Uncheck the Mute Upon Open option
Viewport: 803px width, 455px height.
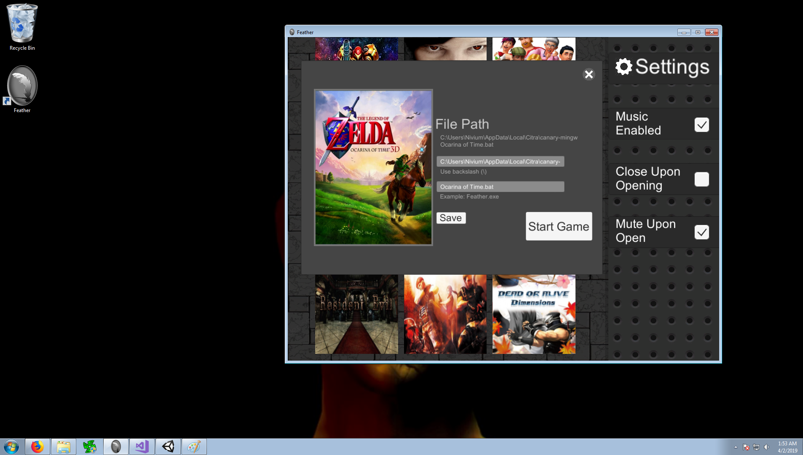(701, 232)
